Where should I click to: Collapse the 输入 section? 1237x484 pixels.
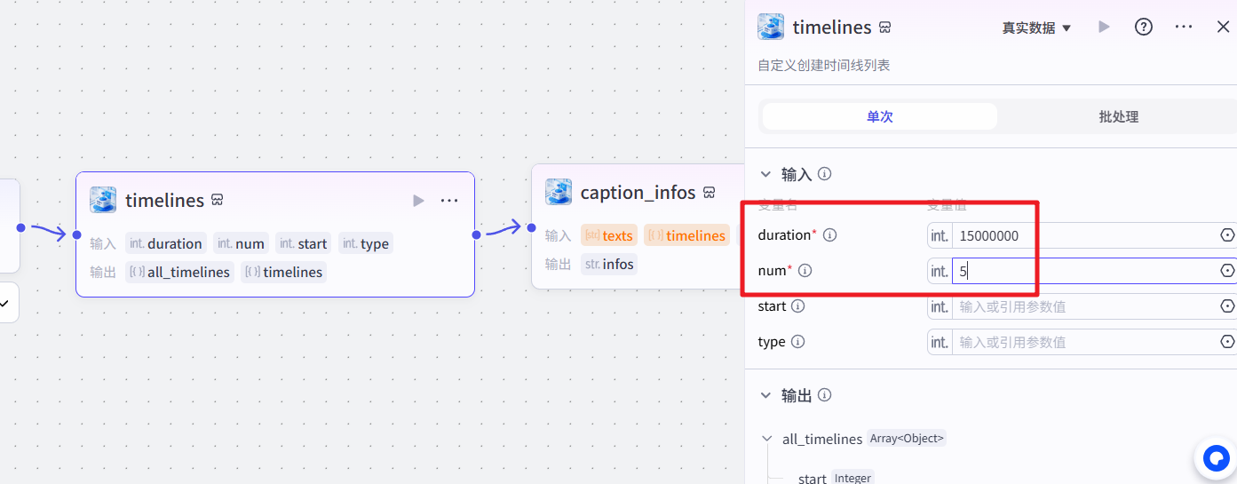coord(765,174)
